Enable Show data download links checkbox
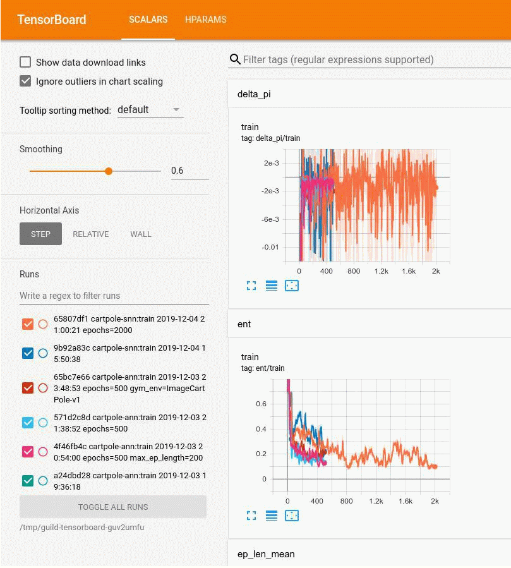 26,63
